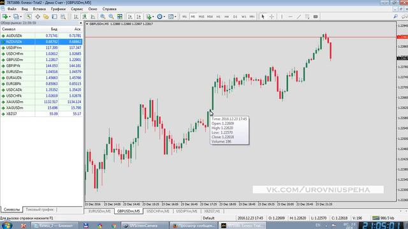Toggle the Terminal panel icon

pyautogui.click(x=54, y=17)
